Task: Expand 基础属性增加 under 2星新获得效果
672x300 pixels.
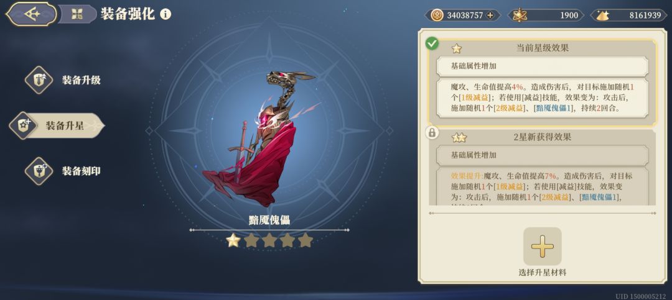Action: click(542, 155)
